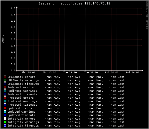Click the URLSanity warnings green swatch
Image resolution: width=149 pixels, height=129 pixels.
click(x=5, y=80)
